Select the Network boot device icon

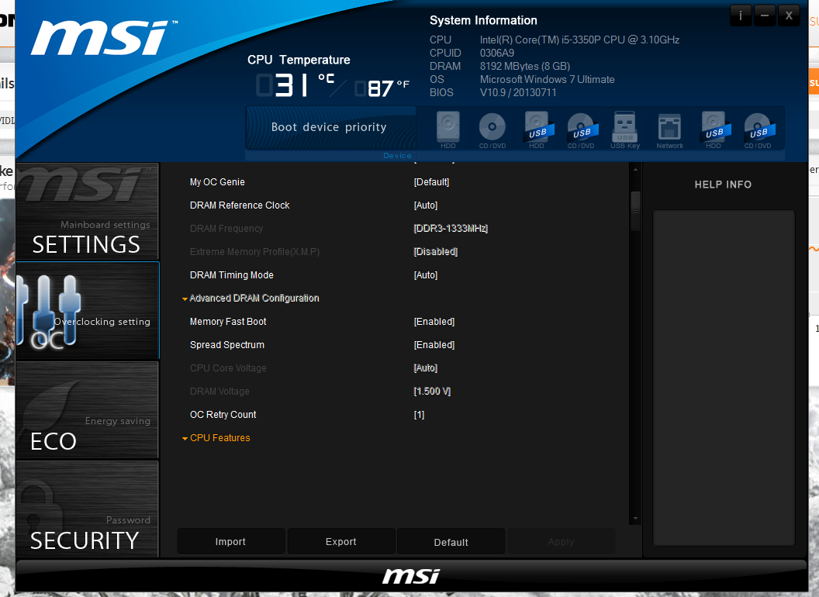[669, 130]
